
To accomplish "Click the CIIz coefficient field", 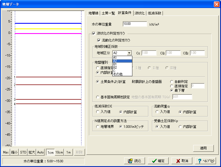I will [x=197, y=53].
